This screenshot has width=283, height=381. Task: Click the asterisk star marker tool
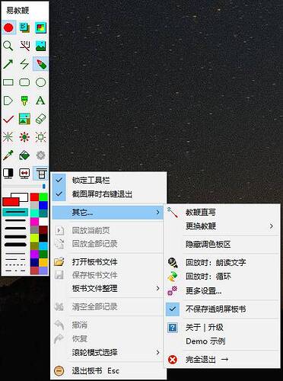tap(8, 137)
